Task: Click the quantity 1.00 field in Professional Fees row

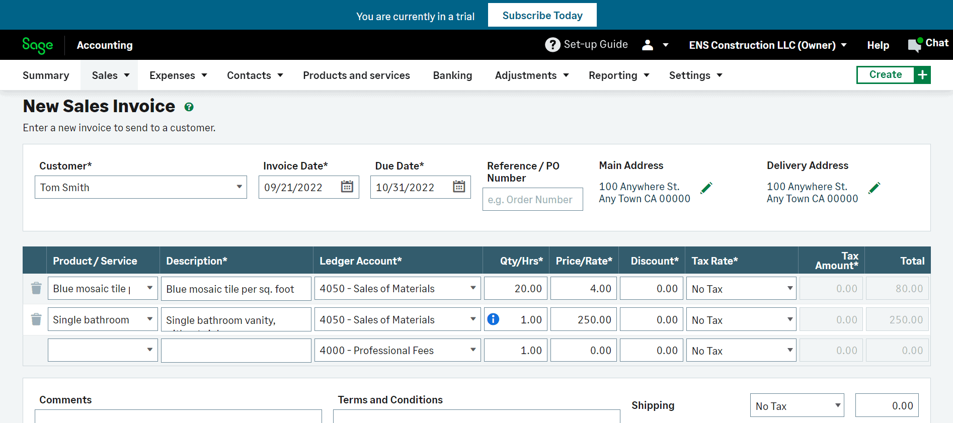Action: 516,351
